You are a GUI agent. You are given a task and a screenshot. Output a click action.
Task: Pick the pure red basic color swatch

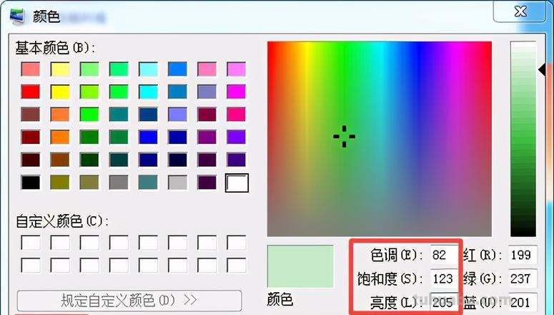tap(31, 92)
